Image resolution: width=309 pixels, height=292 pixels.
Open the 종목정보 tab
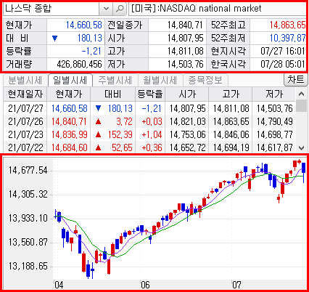point(205,80)
